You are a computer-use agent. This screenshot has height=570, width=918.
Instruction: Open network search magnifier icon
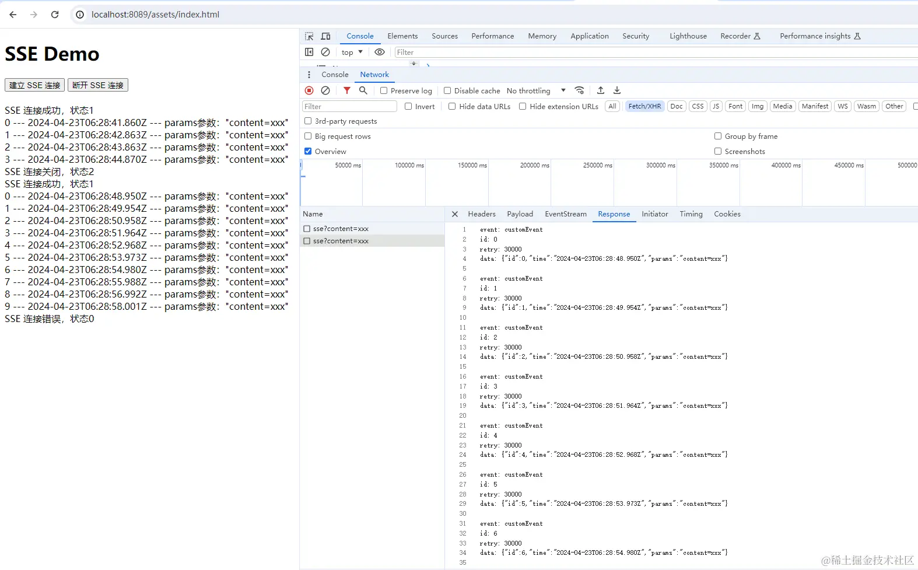(363, 90)
